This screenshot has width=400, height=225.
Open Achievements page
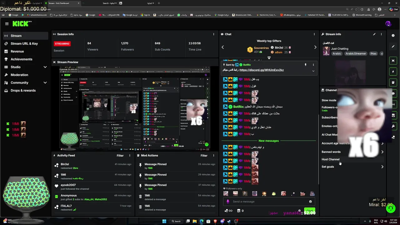pyautogui.click(x=26, y=59)
